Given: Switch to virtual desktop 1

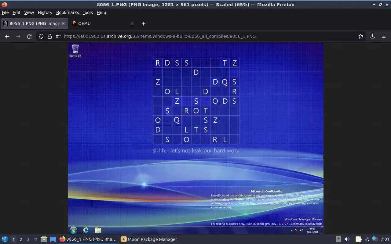Looking at the screenshot, I should [13, 239].
